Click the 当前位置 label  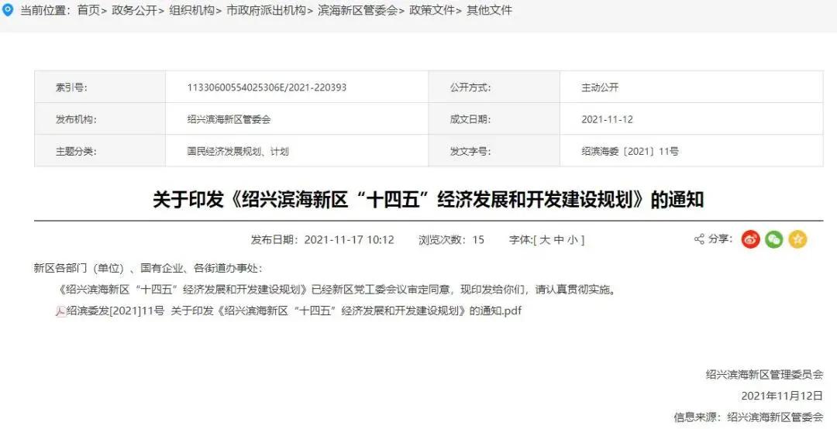[x=46, y=11]
